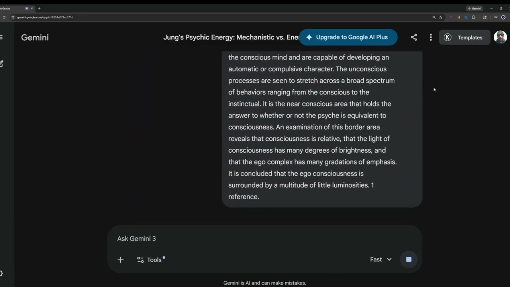Open the Tools menu in prompt box
Viewport: 510px width, 287px height.
click(x=151, y=259)
